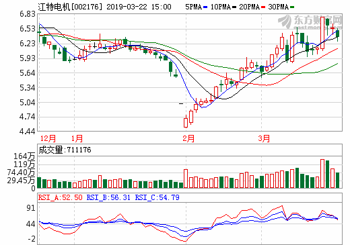Click the 4.74 price axis label
The image size is (350, 245).
pos(28,117)
